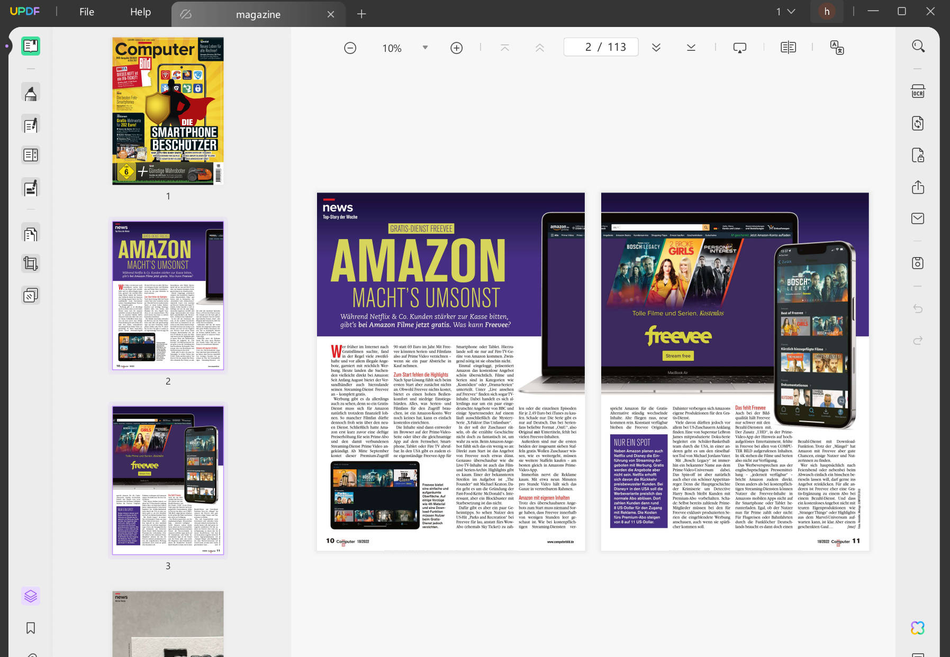
Task: Select the page 1 Computer cover thumbnail
Action: (x=168, y=111)
